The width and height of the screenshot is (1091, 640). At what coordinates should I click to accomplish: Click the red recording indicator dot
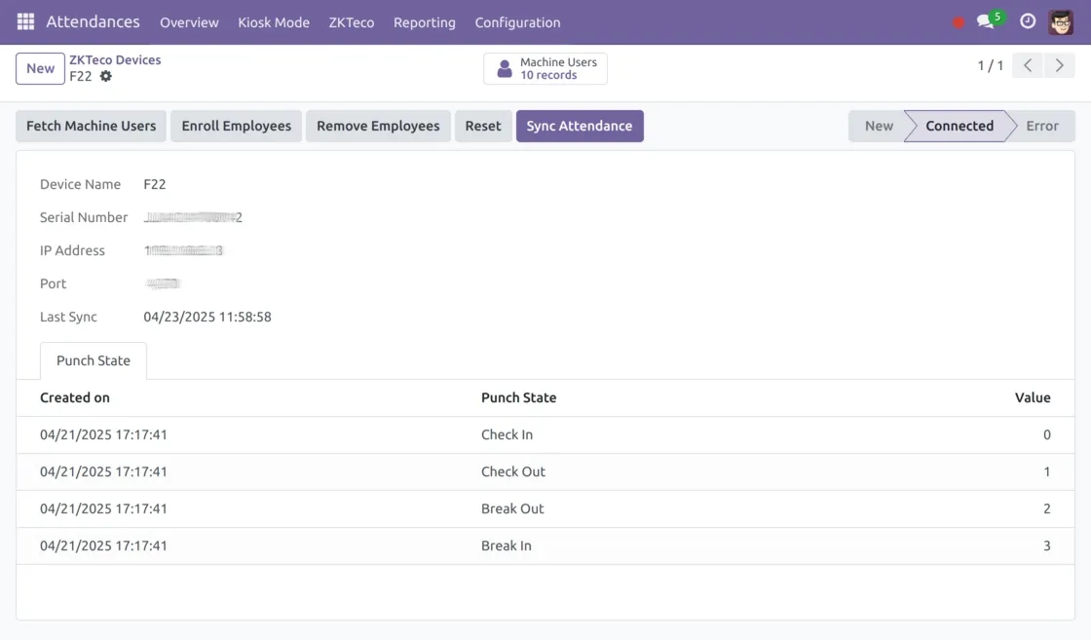point(959,22)
